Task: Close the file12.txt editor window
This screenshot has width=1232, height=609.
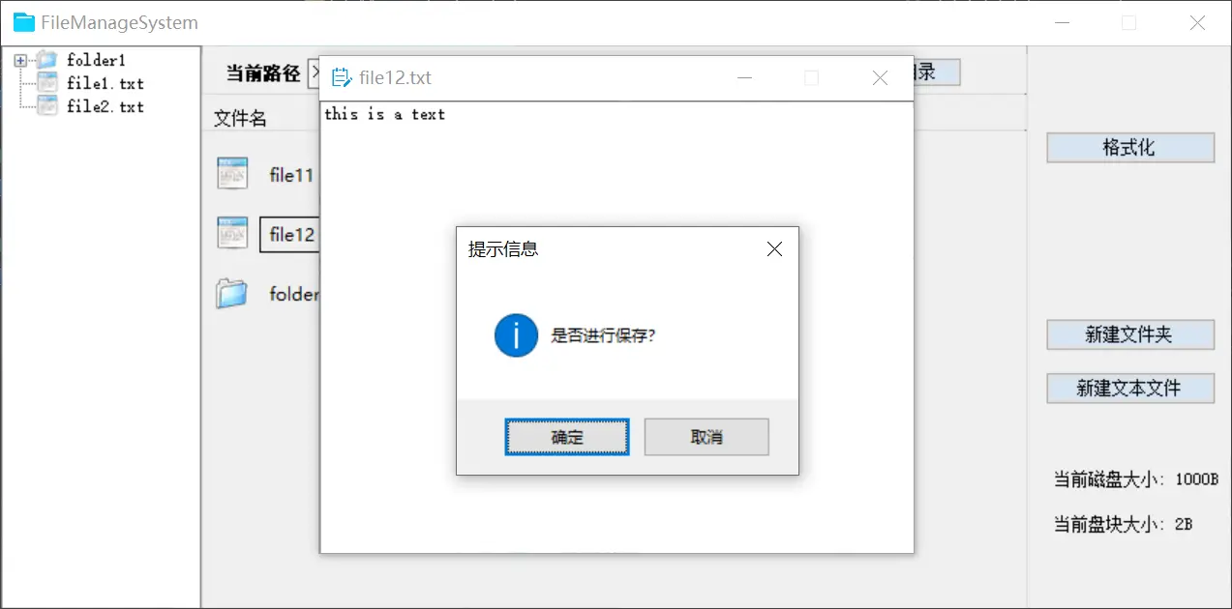Action: (880, 78)
